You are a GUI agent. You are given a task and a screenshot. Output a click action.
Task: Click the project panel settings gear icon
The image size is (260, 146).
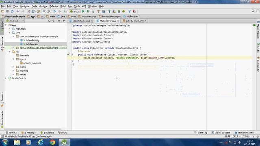tap(59, 21)
